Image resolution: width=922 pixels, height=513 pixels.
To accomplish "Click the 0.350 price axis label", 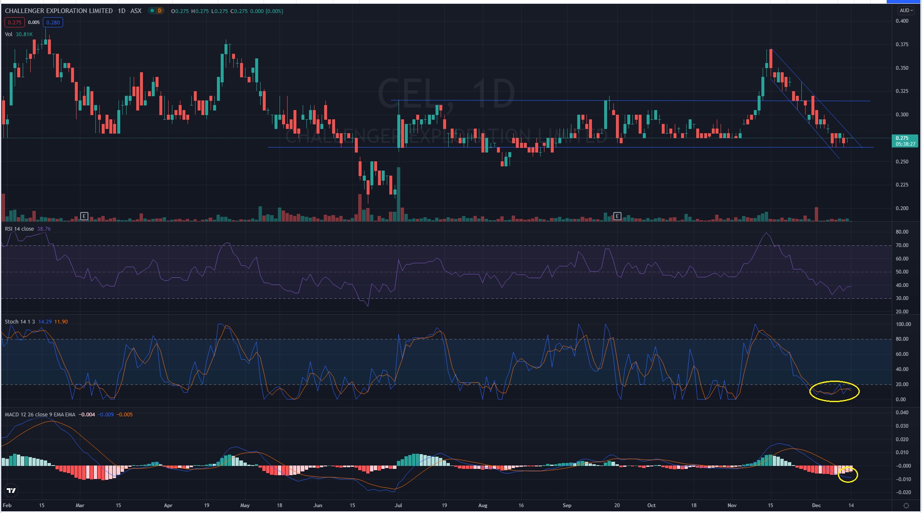I will 902,68.
